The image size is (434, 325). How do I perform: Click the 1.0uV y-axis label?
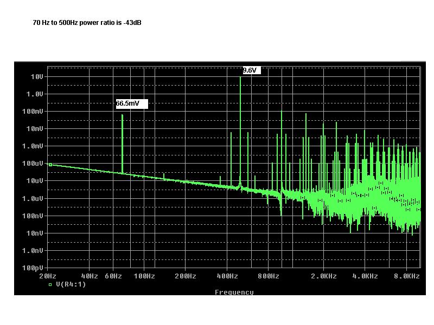point(33,198)
